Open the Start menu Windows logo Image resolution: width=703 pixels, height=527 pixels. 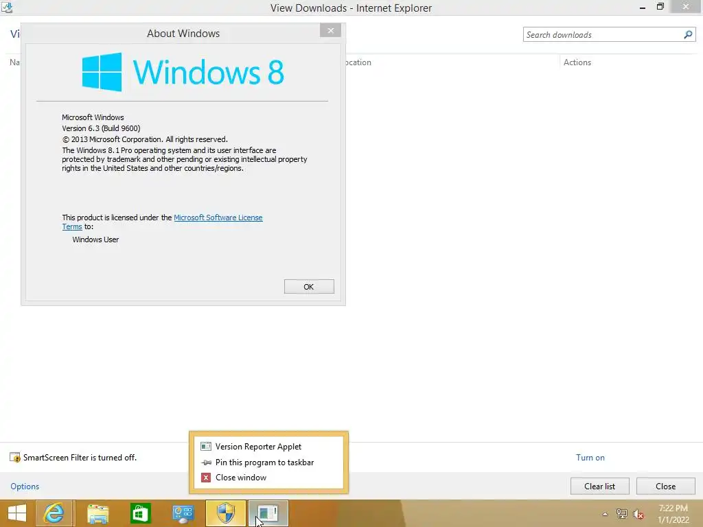(x=17, y=513)
